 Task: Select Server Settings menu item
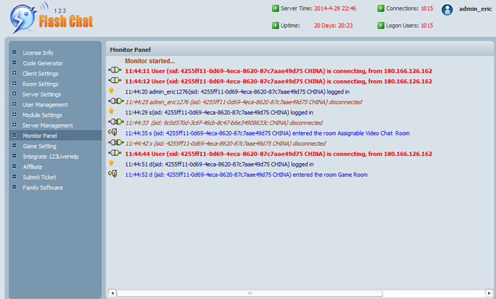42,94
